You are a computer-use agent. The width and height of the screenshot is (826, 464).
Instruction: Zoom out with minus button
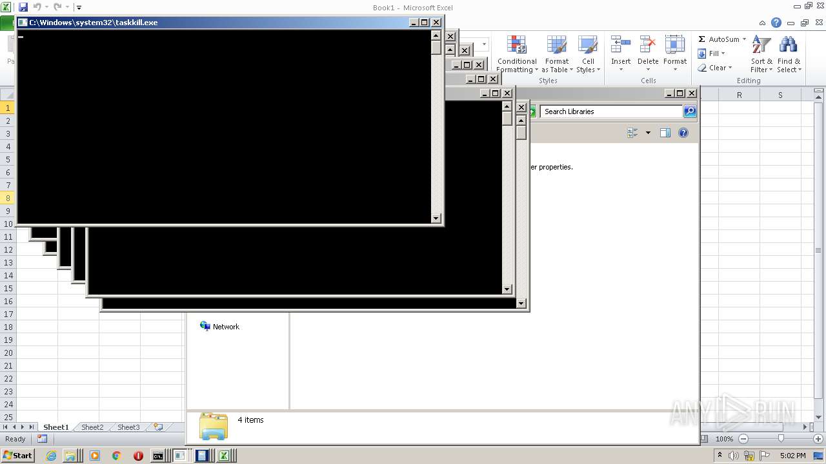pyautogui.click(x=743, y=439)
